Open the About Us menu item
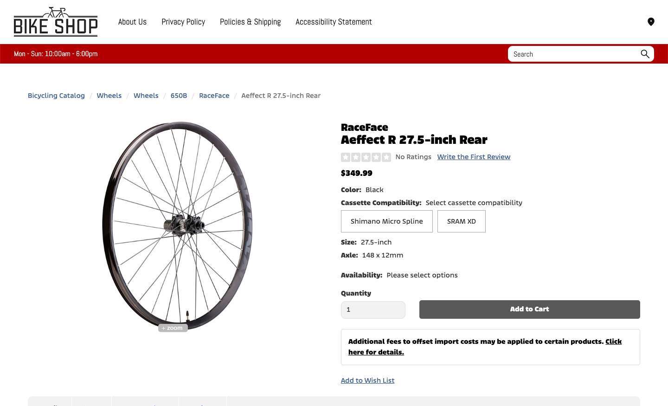The height and width of the screenshot is (406, 668). pos(132,22)
